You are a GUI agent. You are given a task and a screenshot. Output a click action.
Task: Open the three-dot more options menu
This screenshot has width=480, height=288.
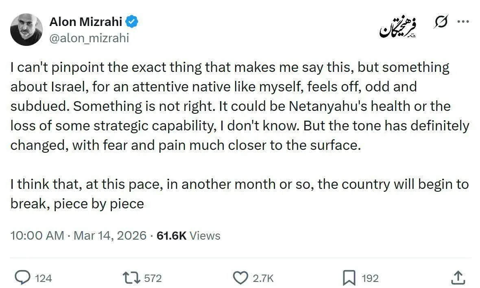click(x=463, y=22)
